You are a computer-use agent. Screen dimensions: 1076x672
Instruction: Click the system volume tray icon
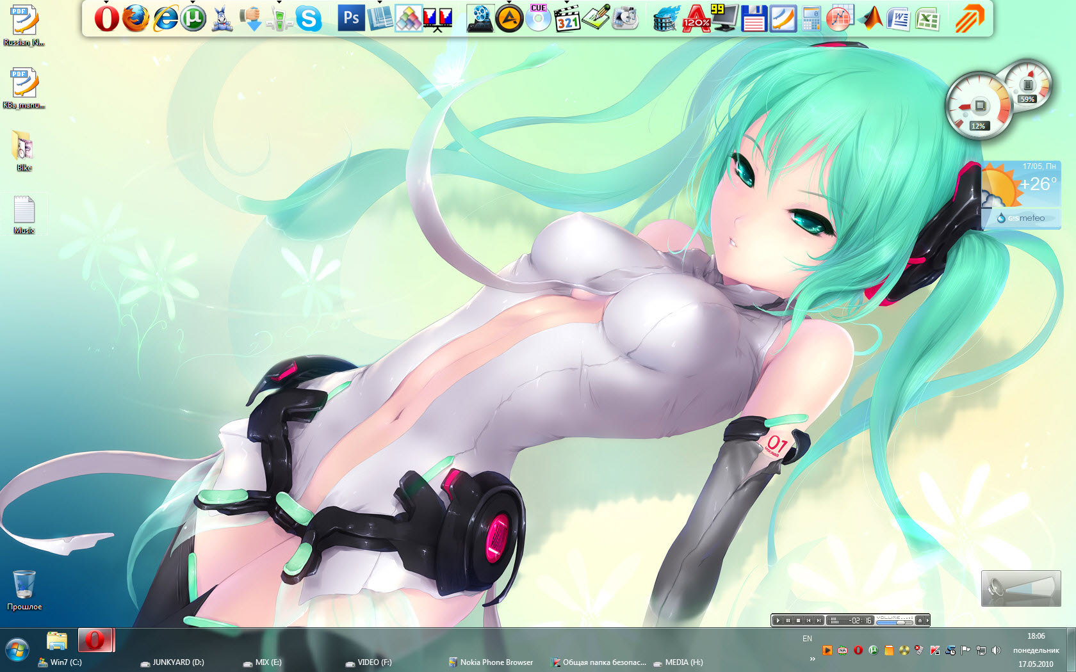coord(996,650)
